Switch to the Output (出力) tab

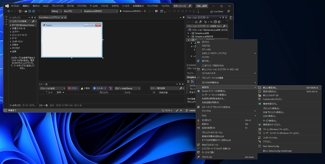tap(52, 105)
